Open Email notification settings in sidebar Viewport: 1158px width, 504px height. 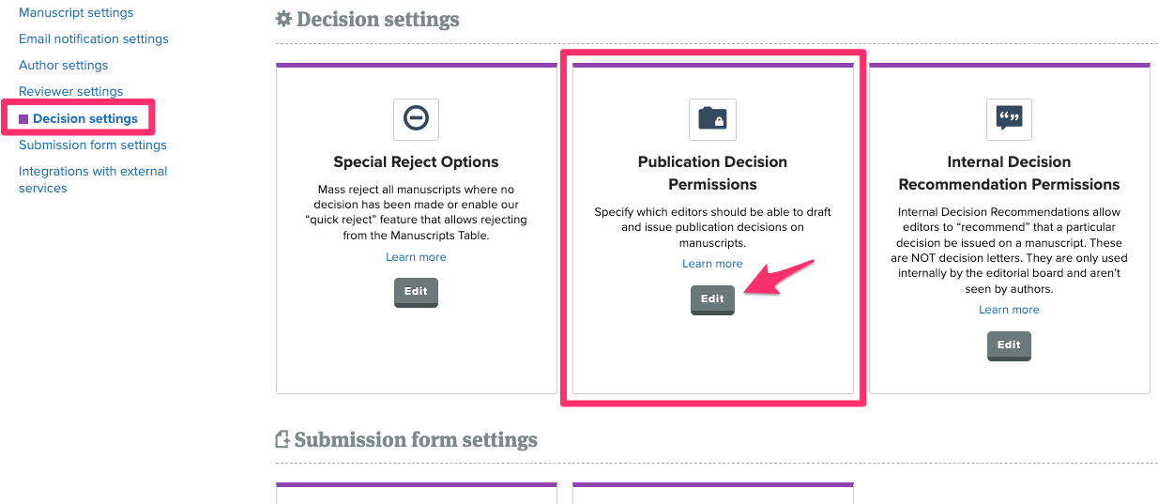[94, 39]
